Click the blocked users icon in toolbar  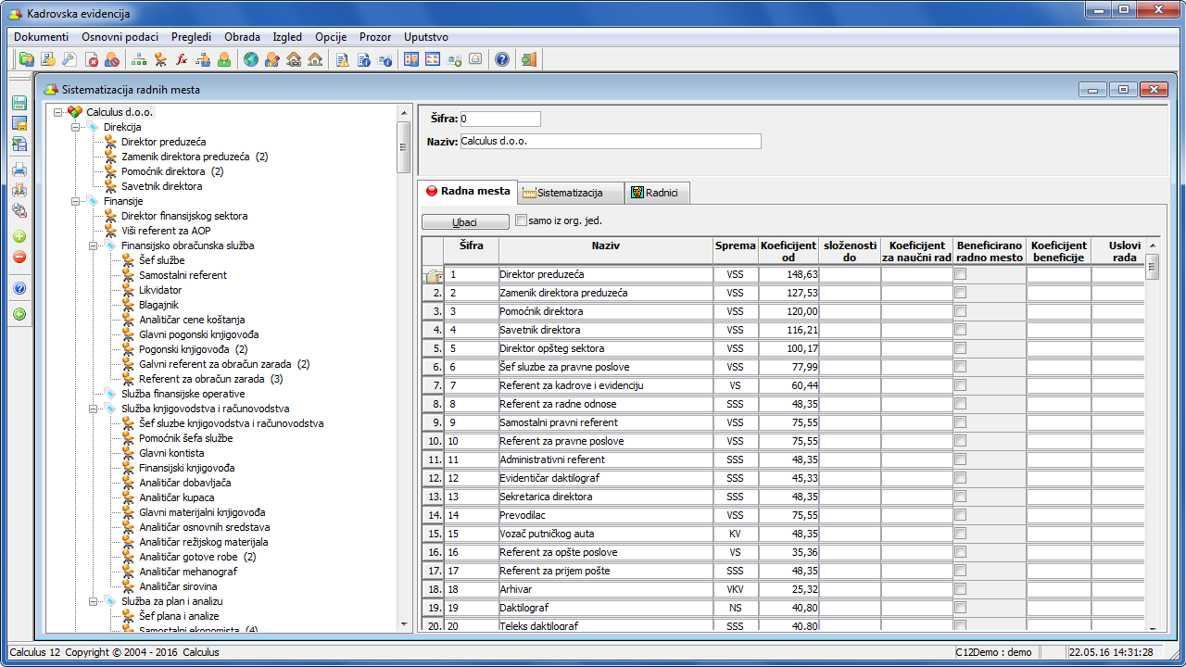pos(111,60)
